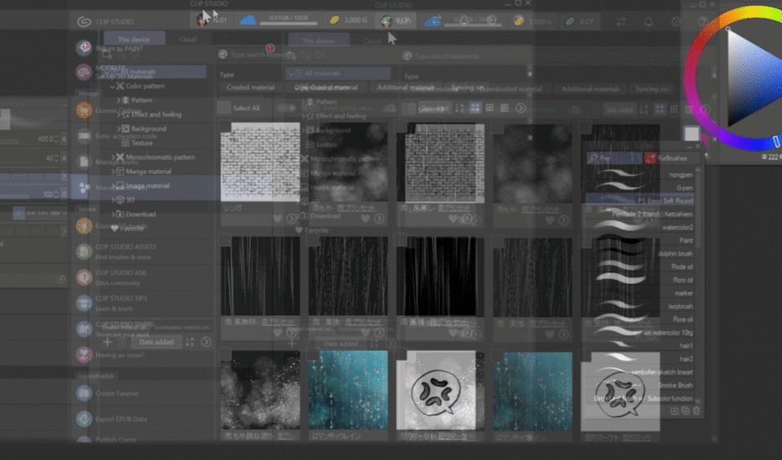Select the Smoke Brush
The width and height of the screenshot is (782, 460).
[639, 385]
